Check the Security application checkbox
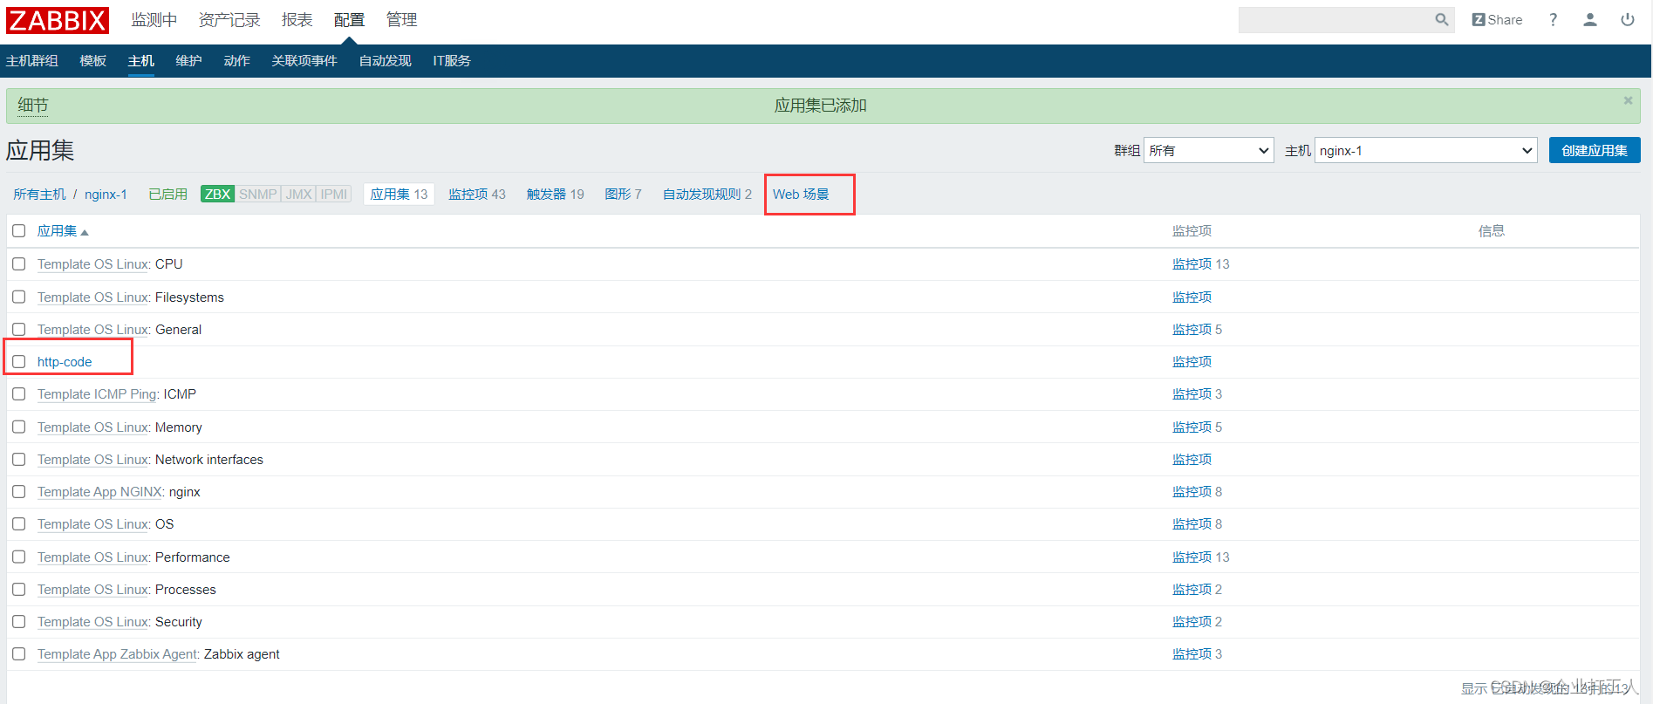The height and width of the screenshot is (704, 1653). point(19,622)
